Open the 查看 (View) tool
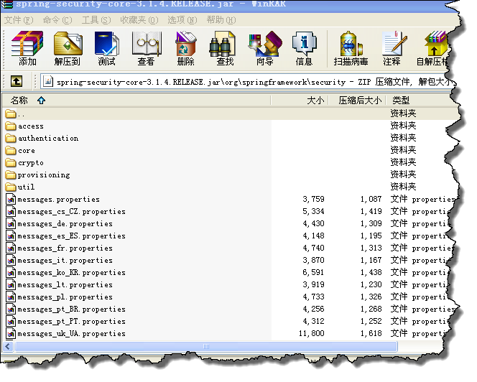The image size is (477, 382). (147, 49)
